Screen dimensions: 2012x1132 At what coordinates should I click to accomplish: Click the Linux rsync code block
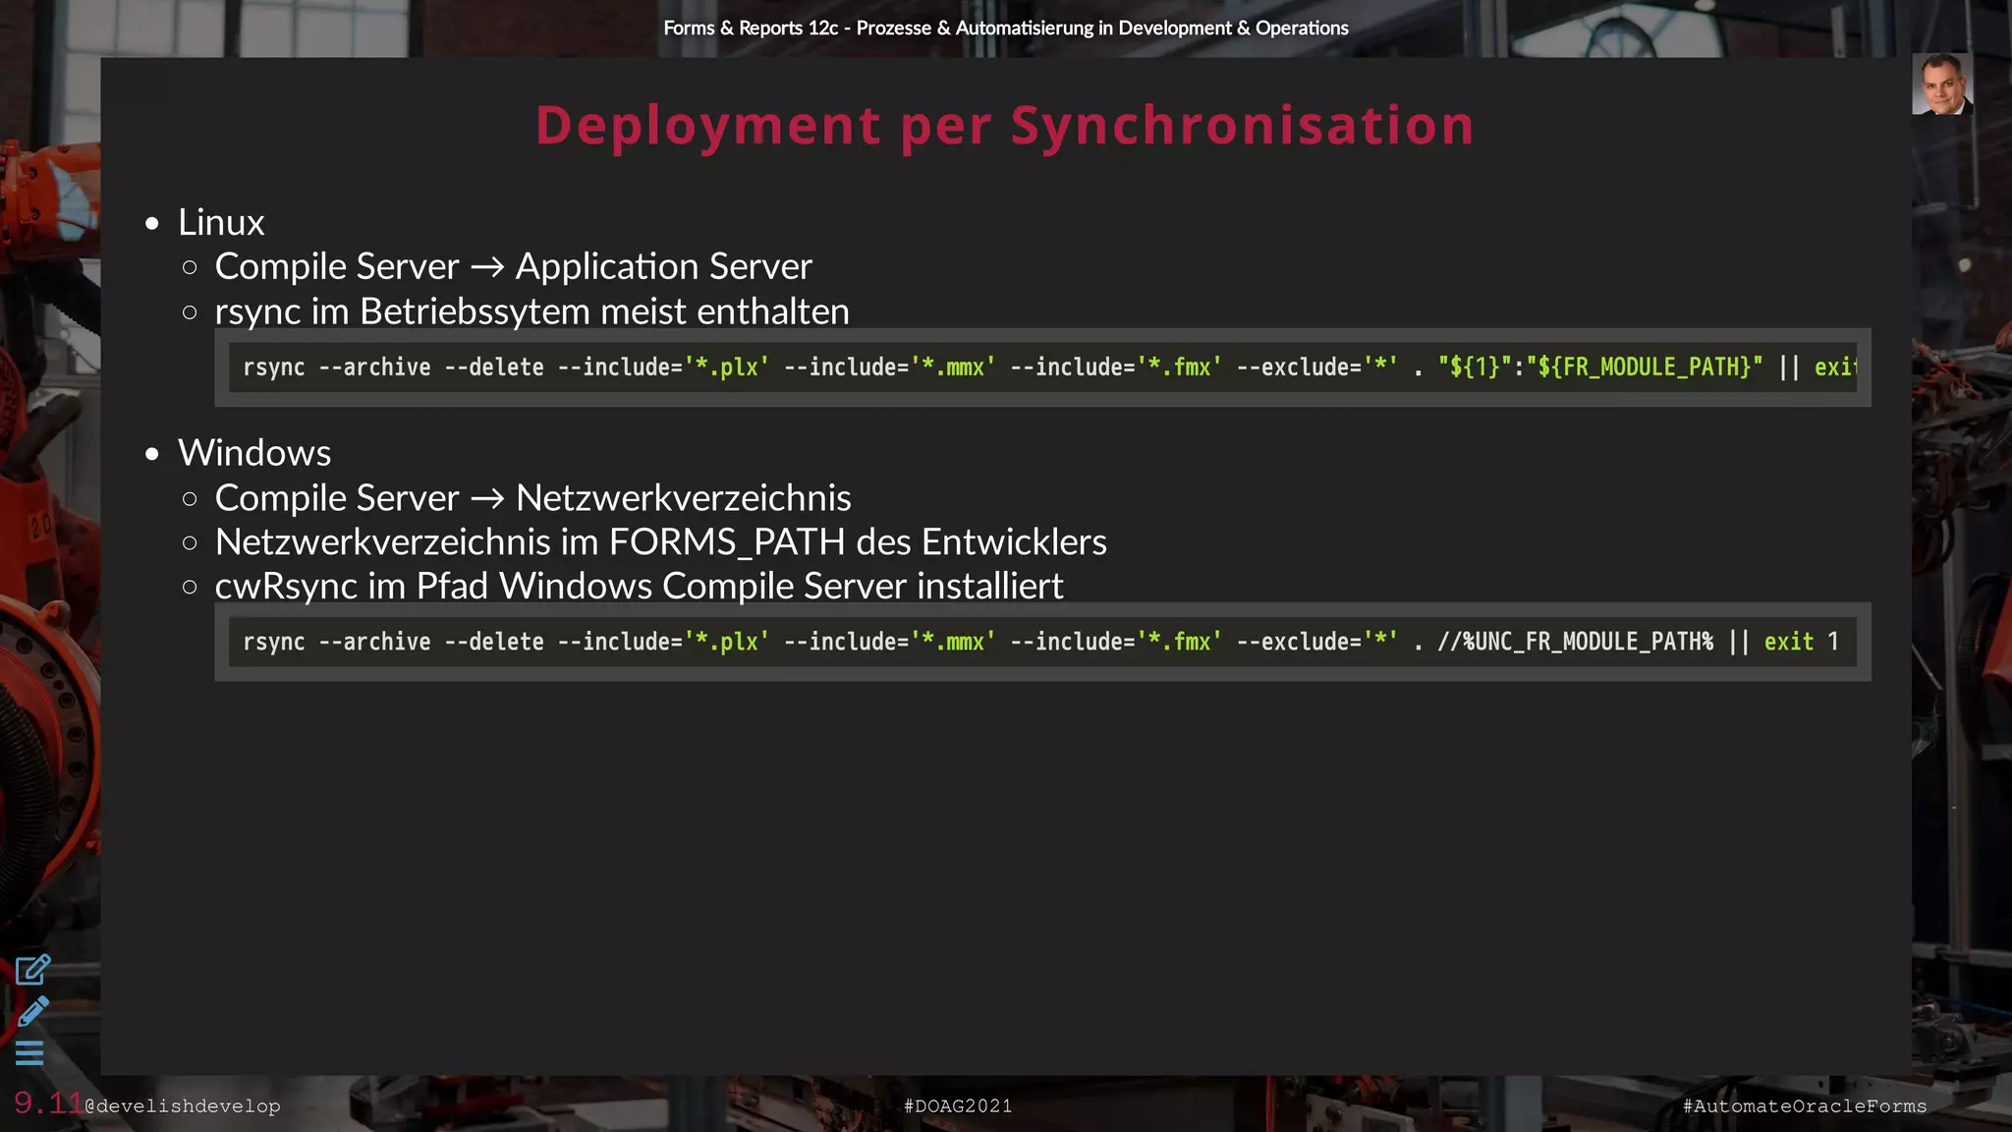point(1042,368)
